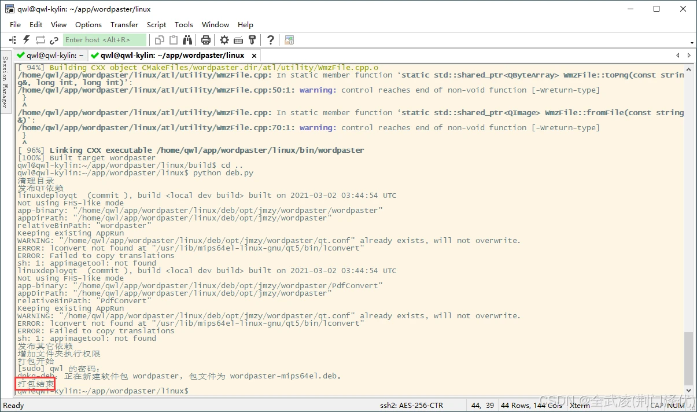Viewport: 697px width, 412px height.
Task: Open the Help menu
Action: (x=245, y=24)
